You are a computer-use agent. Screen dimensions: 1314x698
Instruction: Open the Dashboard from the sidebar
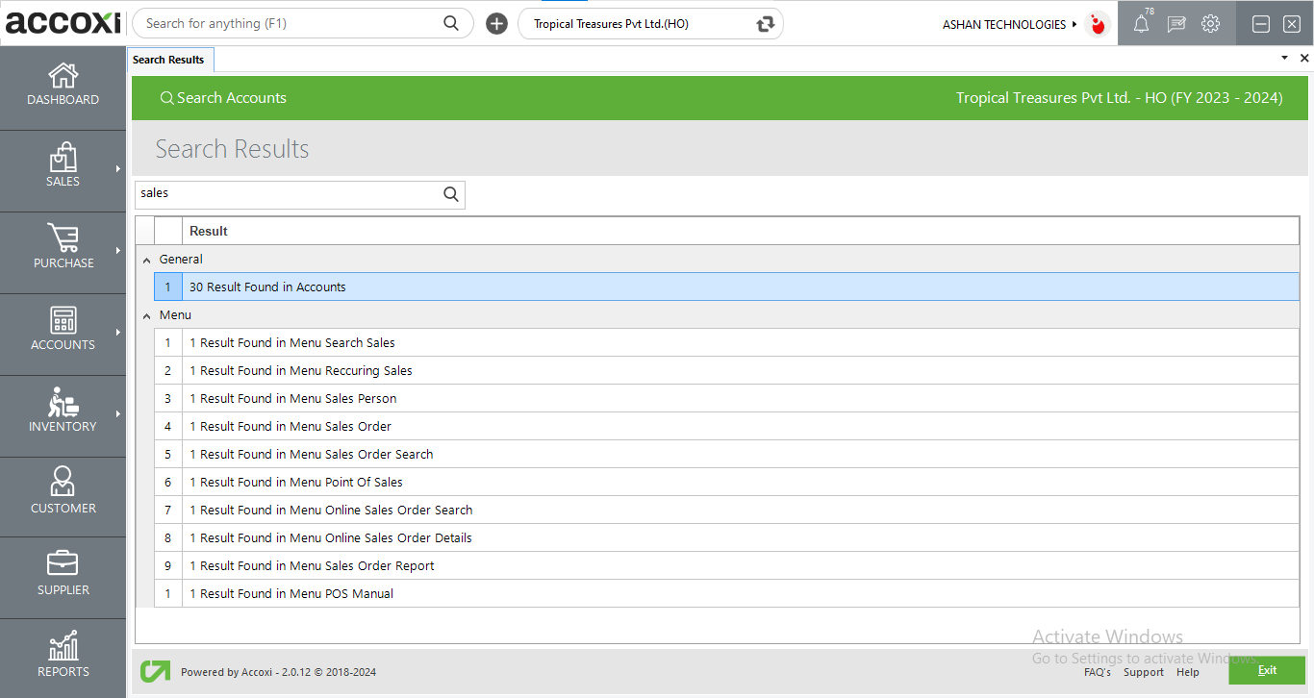point(63,85)
